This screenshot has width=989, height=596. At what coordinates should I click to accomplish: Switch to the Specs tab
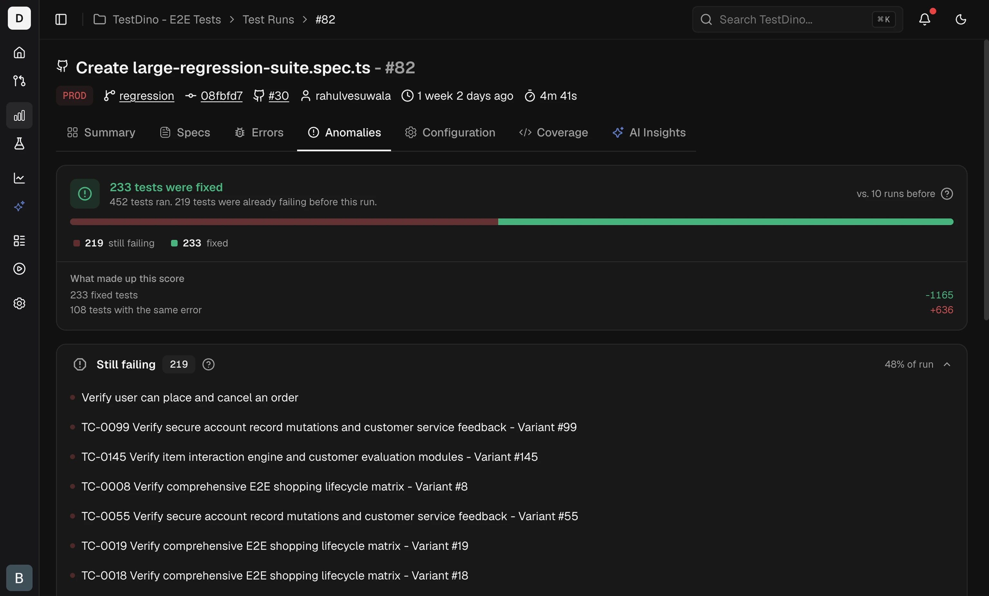tap(185, 133)
